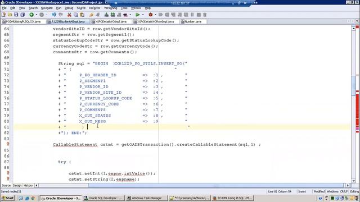Click the Line 81 Column 54 status indicator
Viewport: 360px width, 202px height.
(280, 191)
